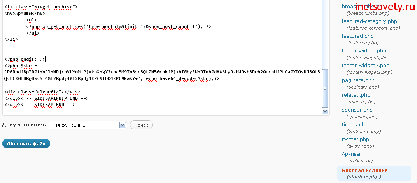Screen dimensions: 417x183
Task: Click the h6 Архивы code line
Action: point(25,13)
